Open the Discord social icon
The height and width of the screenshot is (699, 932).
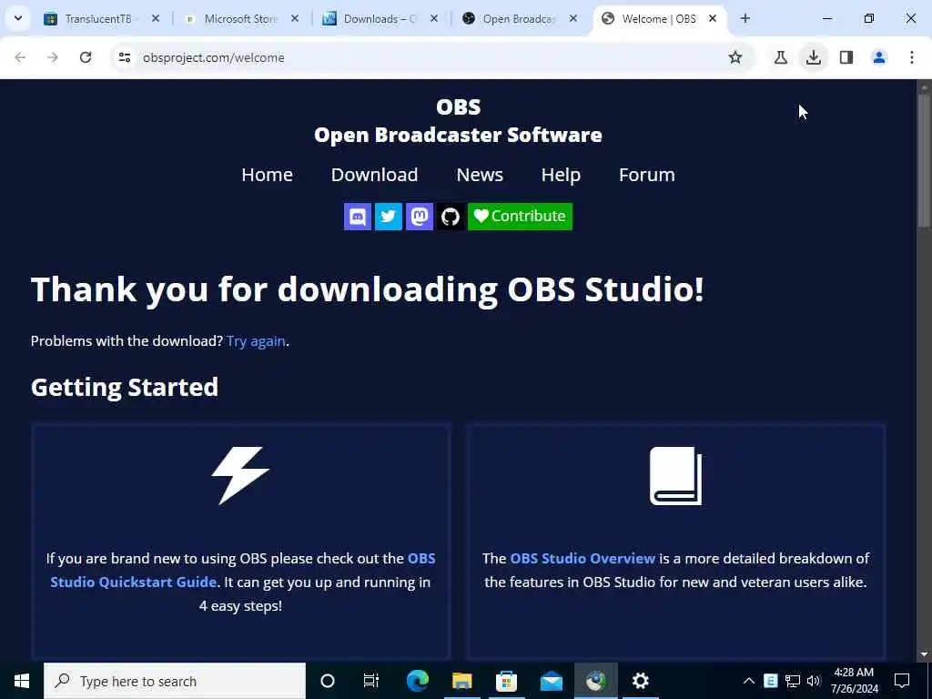pyautogui.click(x=357, y=217)
